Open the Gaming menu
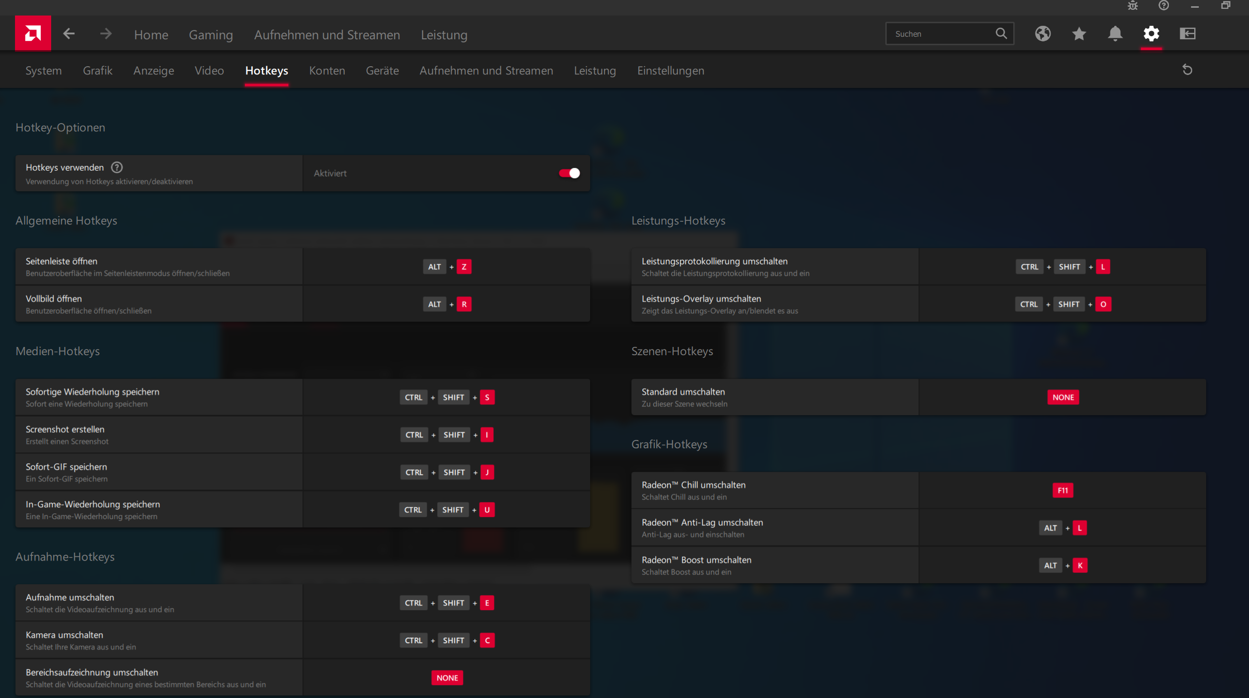The height and width of the screenshot is (698, 1249). click(x=211, y=35)
